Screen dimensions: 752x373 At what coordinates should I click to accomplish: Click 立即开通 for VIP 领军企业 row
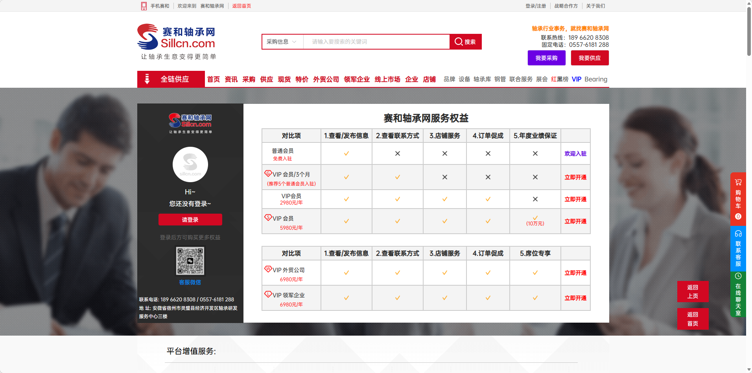pos(575,298)
